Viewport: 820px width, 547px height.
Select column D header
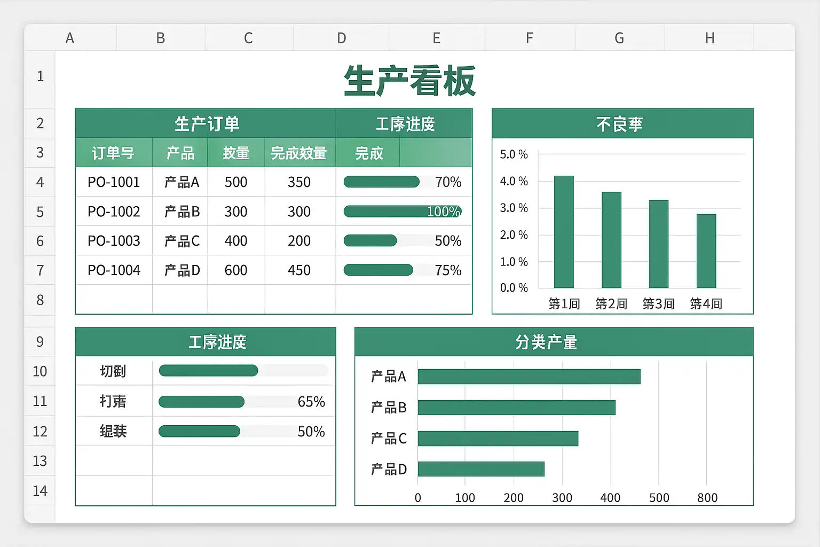click(x=342, y=38)
